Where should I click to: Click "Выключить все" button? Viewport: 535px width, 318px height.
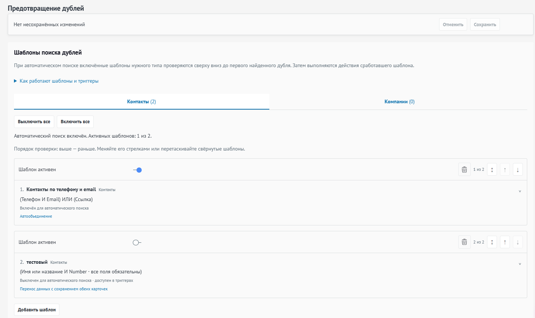(34, 122)
